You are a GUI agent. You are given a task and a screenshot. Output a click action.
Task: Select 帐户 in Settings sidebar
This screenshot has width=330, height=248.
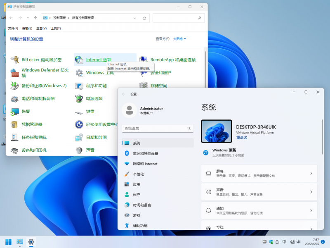[x=158, y=195]
